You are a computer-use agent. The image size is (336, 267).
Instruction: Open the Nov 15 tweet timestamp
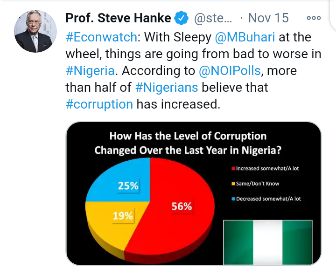(268, 18)
